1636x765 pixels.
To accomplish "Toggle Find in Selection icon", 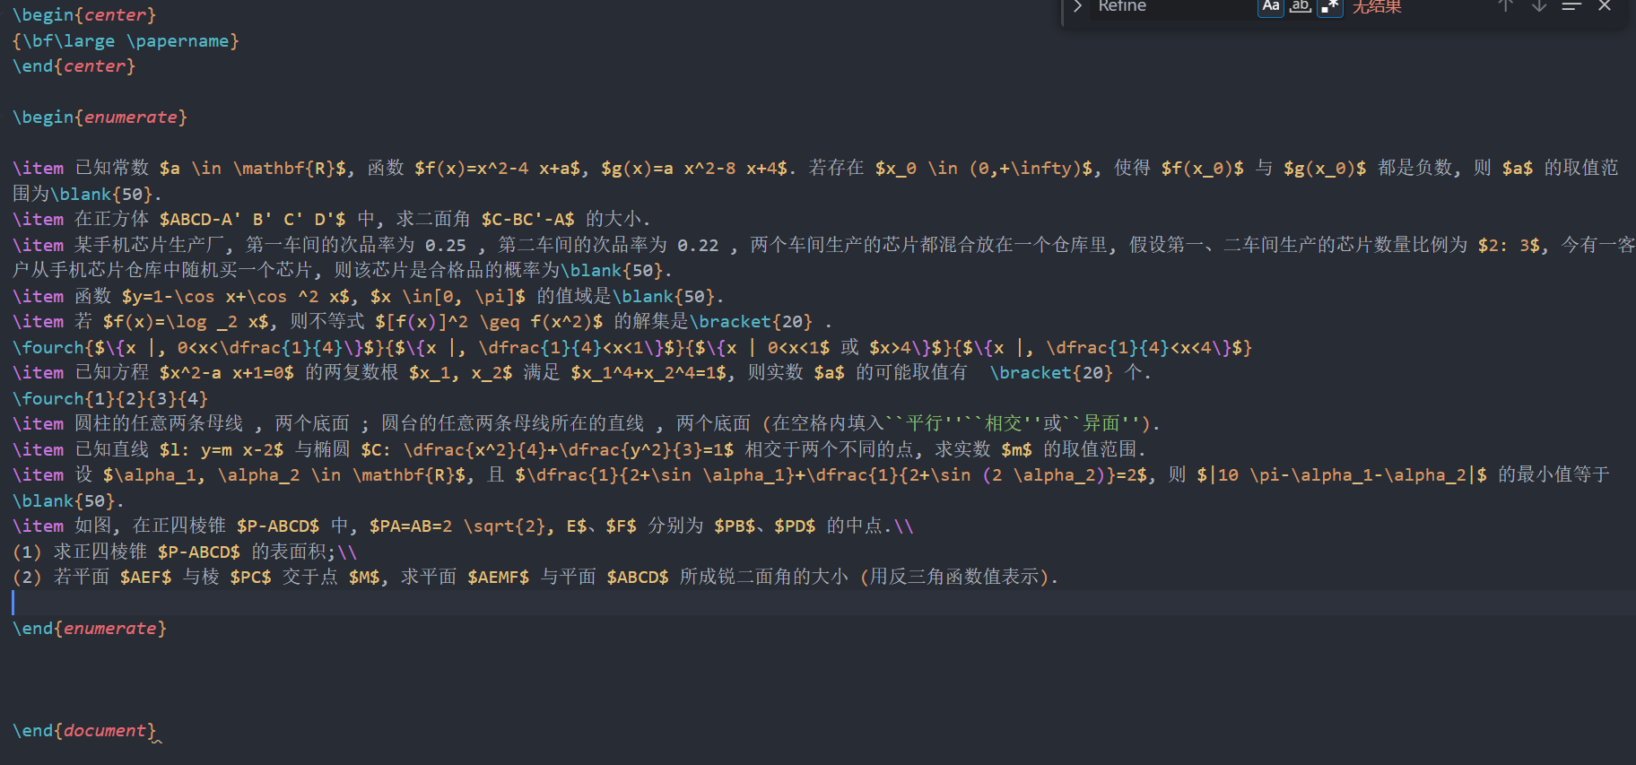I will tap(1571, 6).
